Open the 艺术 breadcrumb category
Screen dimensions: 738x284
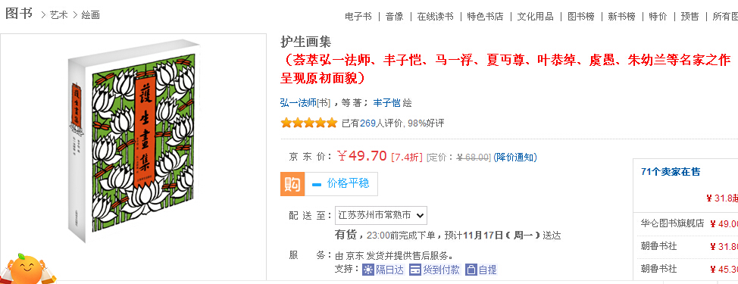[59, 14]
